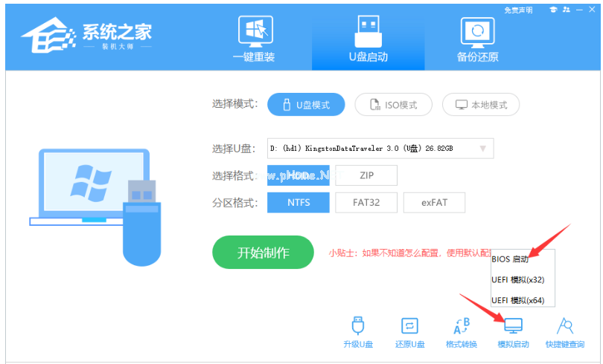Click the 模拟启动 monitor icon
The image size is (603, 364).
513,327
